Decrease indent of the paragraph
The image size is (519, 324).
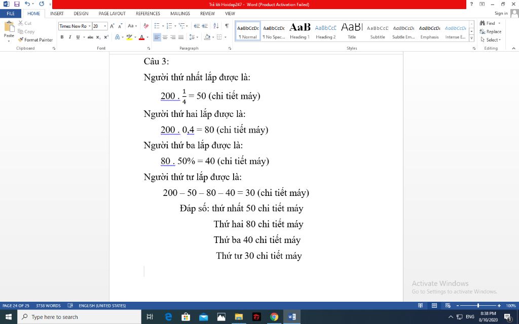coord(197,26)
